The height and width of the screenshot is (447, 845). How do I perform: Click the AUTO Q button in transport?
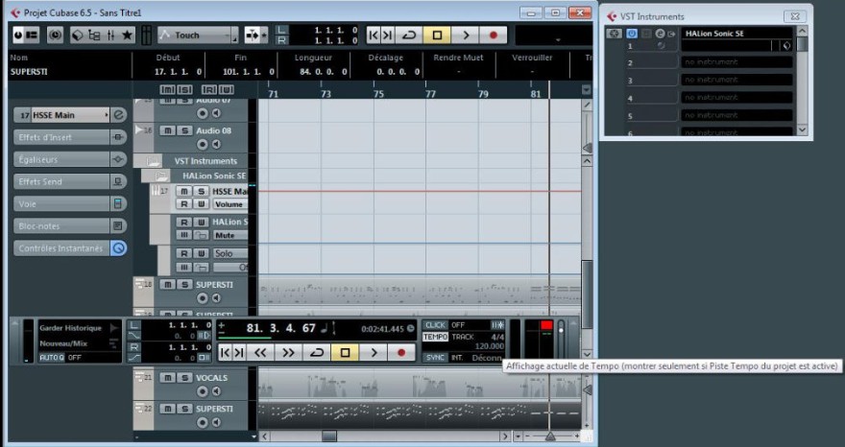coord(52,358)
